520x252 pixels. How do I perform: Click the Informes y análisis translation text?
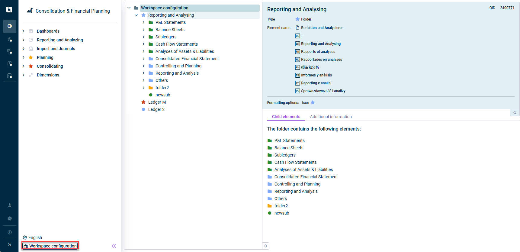tap(316, 75)
